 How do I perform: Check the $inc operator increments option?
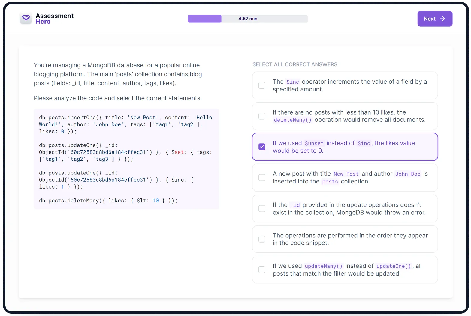(x=262, y=85)
